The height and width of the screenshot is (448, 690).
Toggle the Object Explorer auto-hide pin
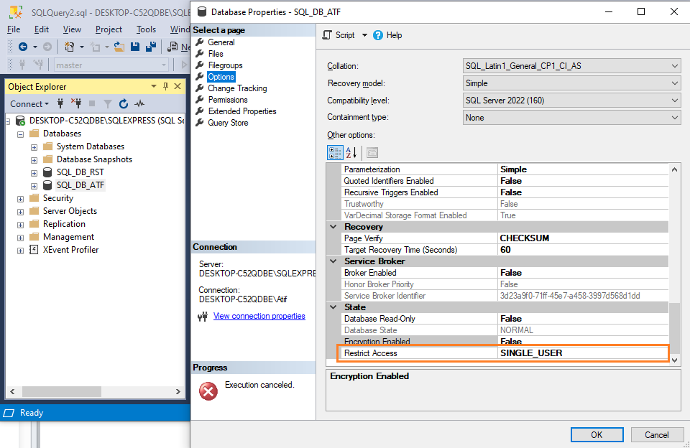(166, 86)
